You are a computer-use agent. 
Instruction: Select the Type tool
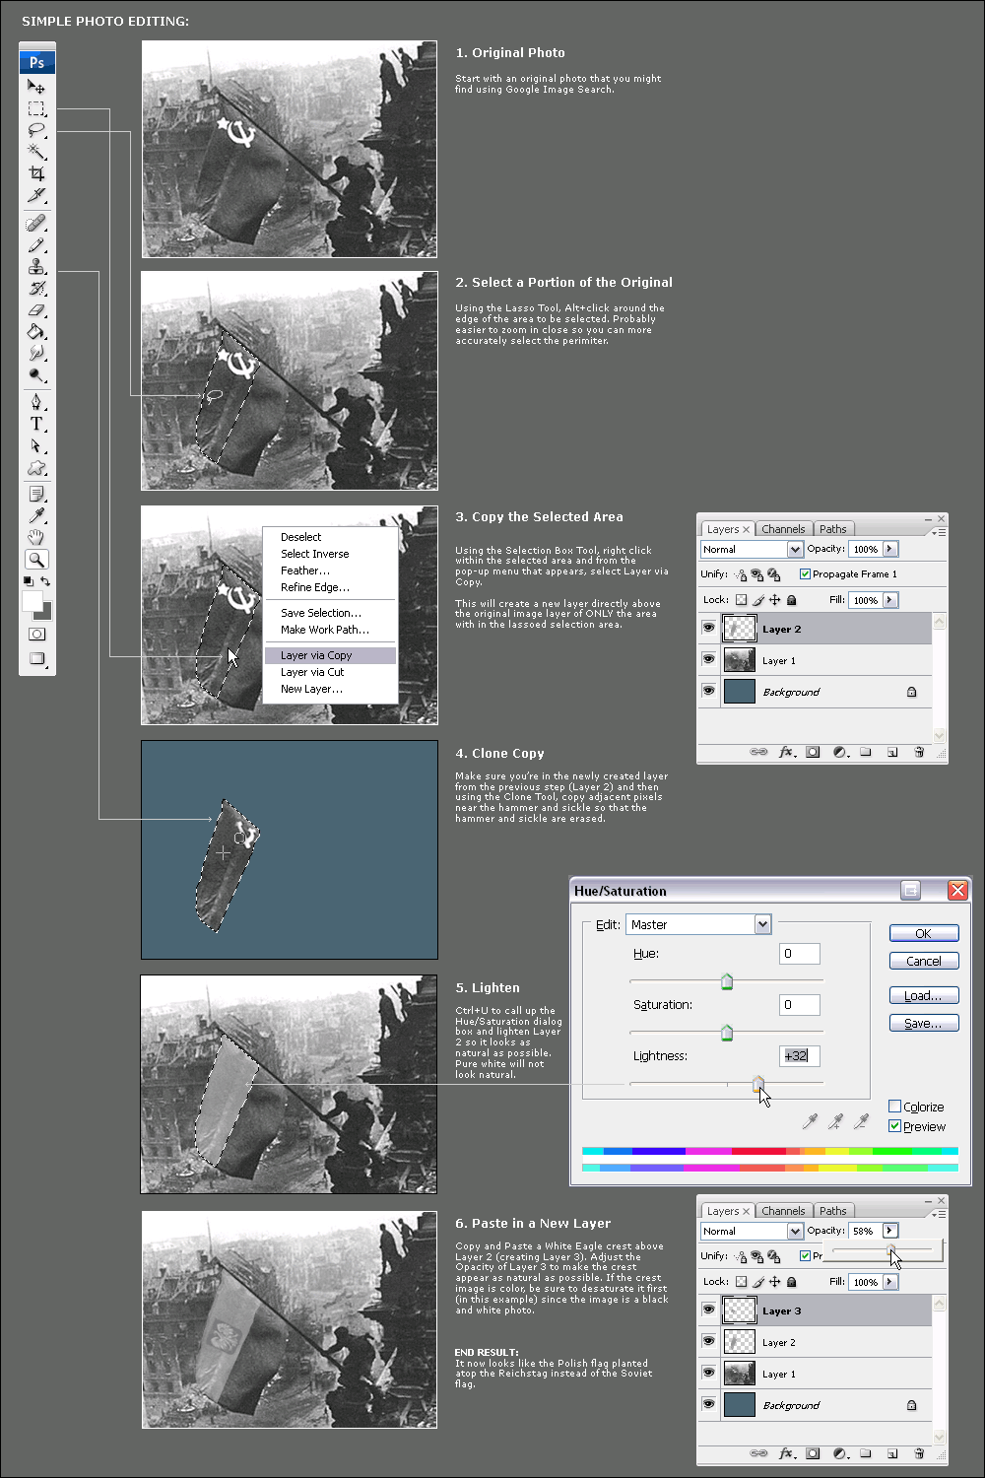coord(36,424)
